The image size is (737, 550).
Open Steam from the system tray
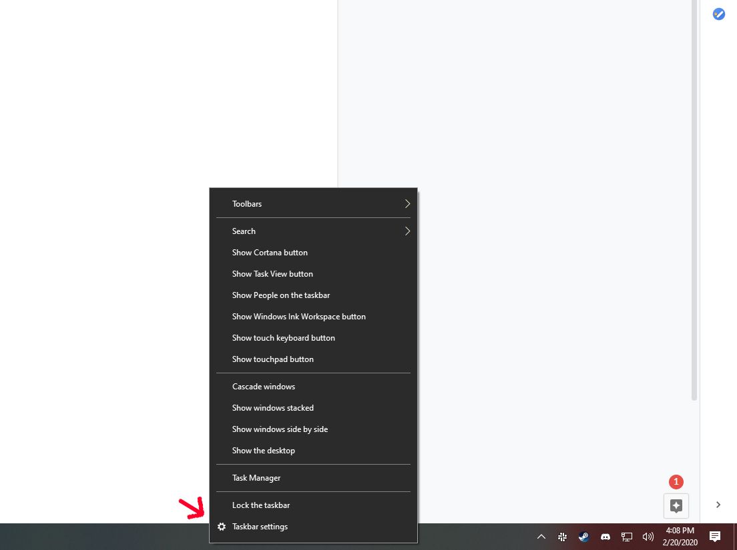click(583, 537)
